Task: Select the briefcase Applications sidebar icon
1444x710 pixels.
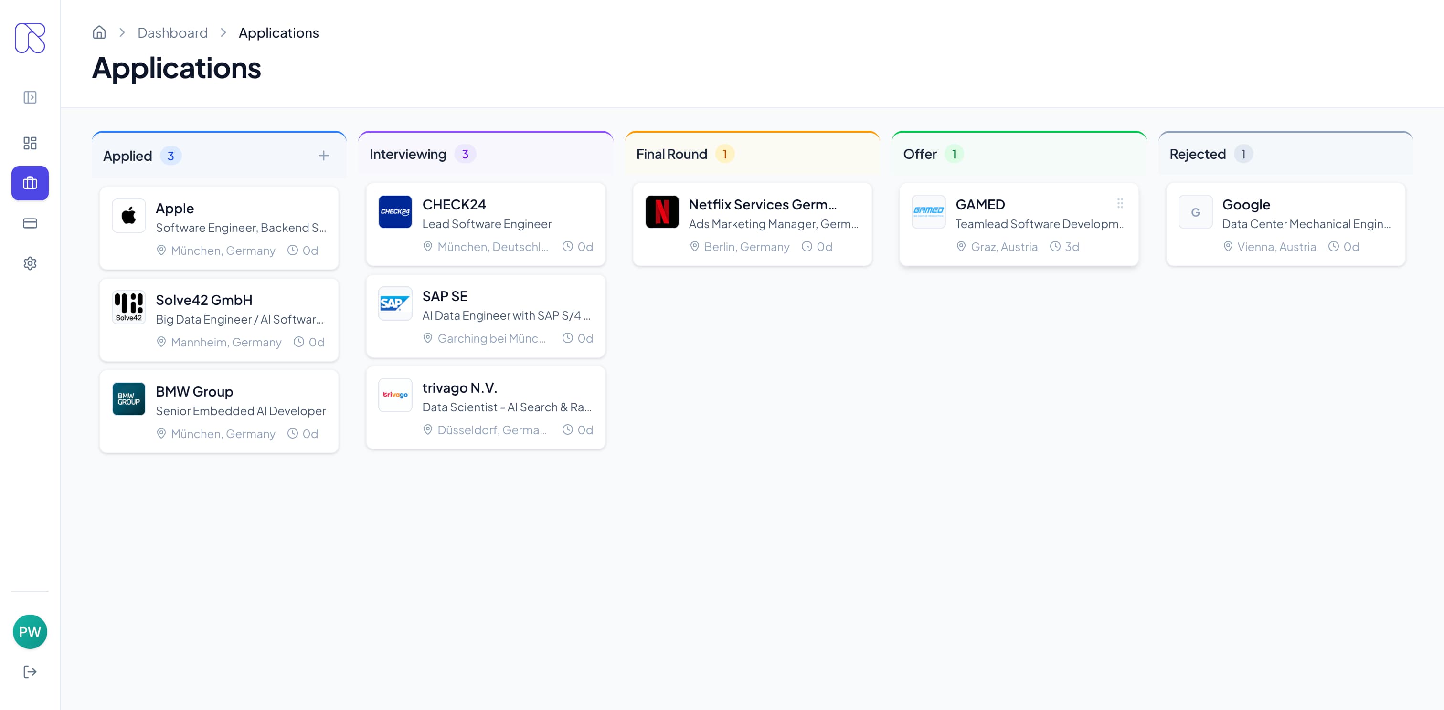Action: (30, 183)
